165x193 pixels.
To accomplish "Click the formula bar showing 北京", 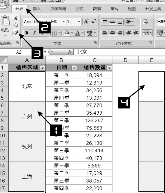I will tap(119, 52).
